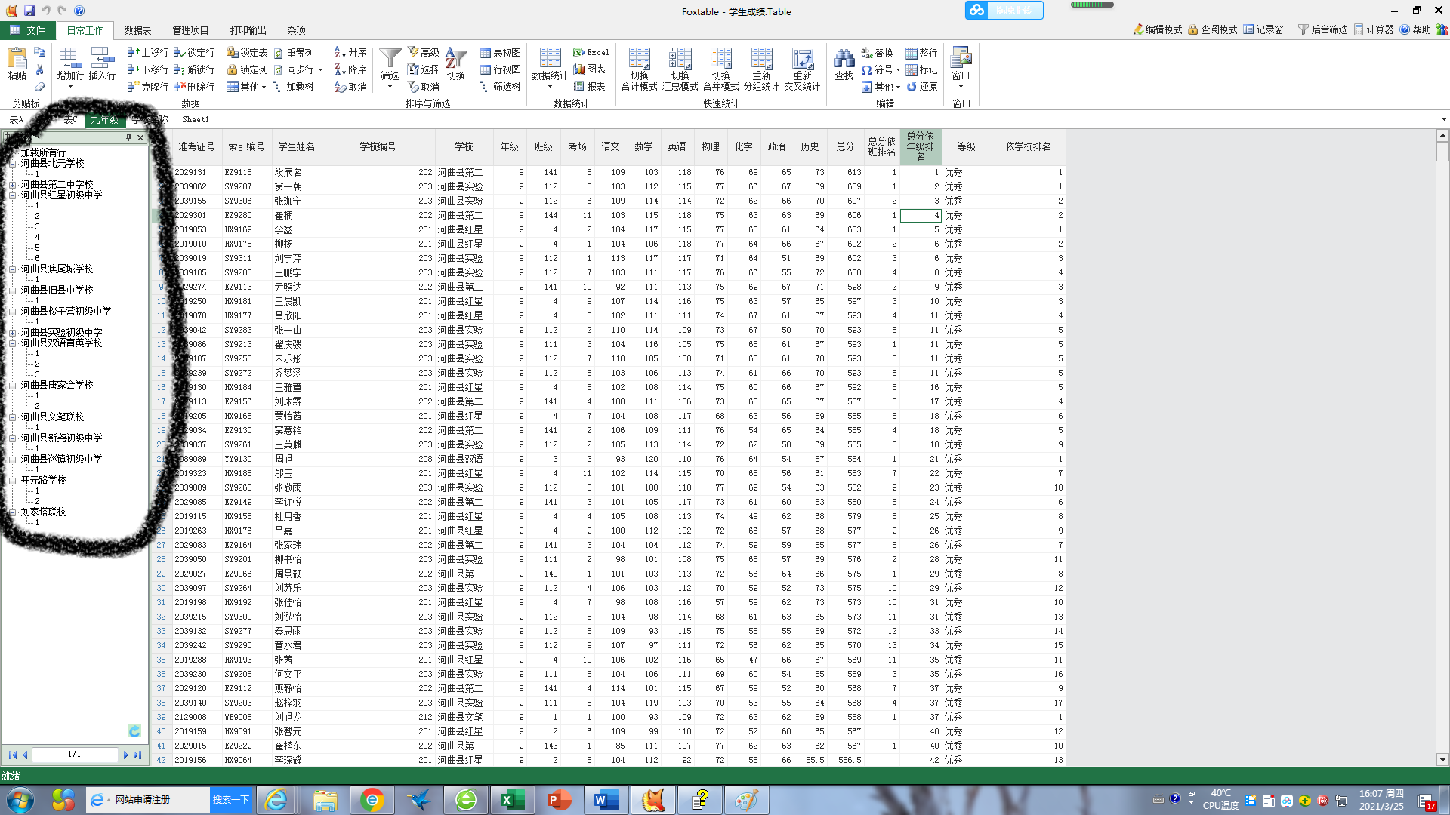
Task: Switch to 数据表 ribbon tab
Action: point(137,30)
